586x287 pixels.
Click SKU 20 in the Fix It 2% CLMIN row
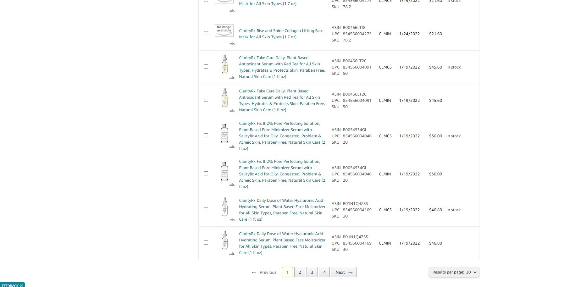[x=345, y=180]
